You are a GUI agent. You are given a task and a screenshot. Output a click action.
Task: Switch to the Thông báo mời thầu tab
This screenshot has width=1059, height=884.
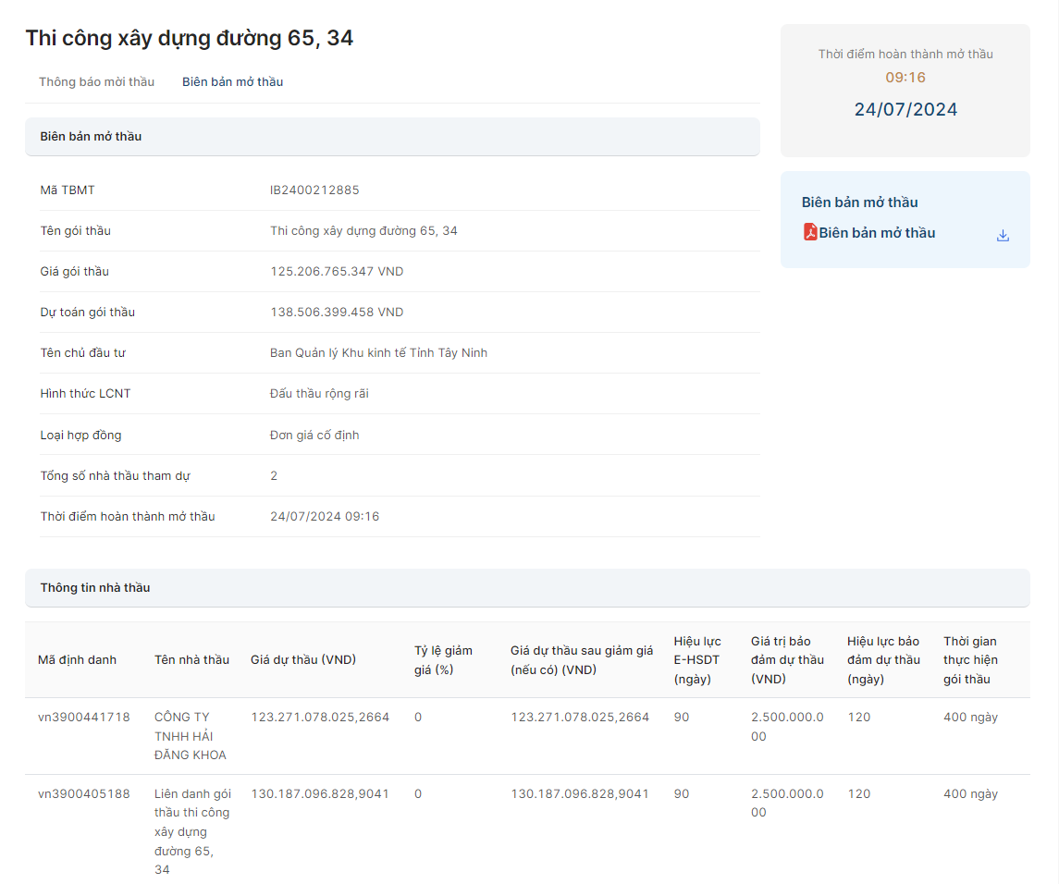click(97, 82)
